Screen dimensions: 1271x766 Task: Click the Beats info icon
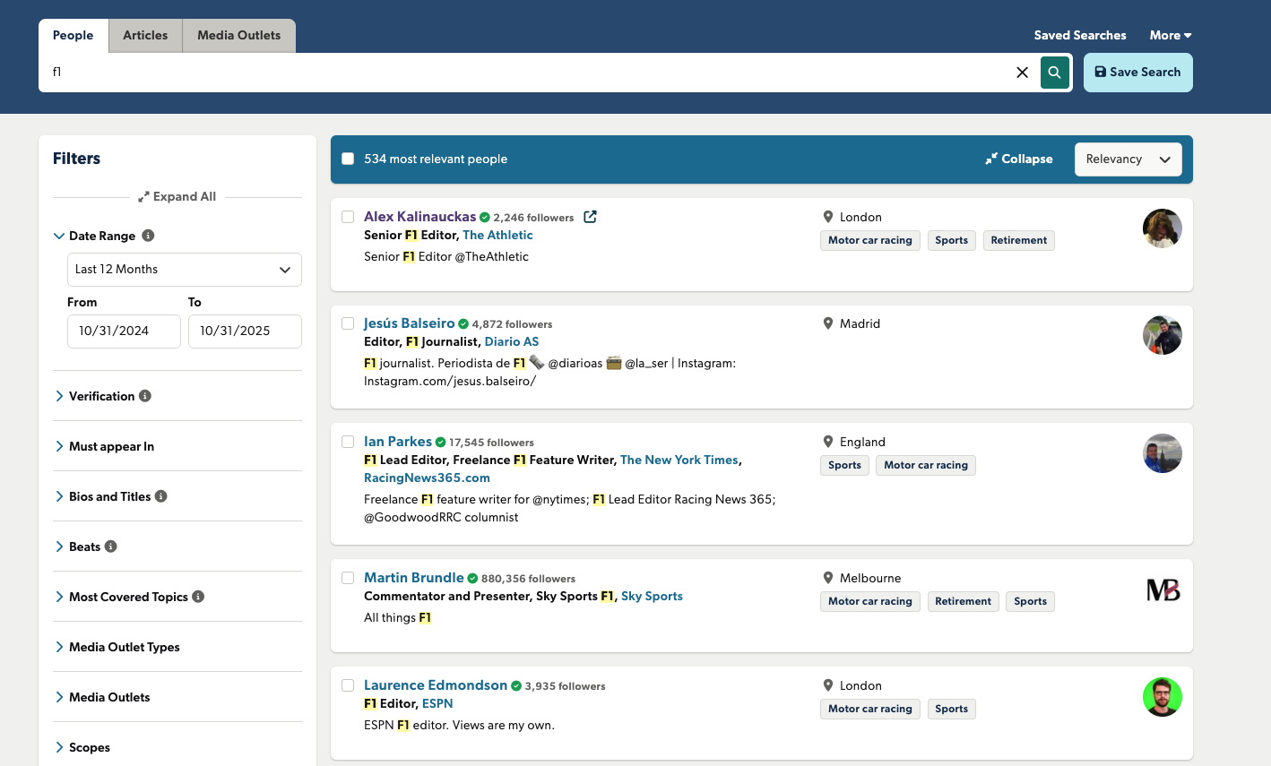click(111, 547)
